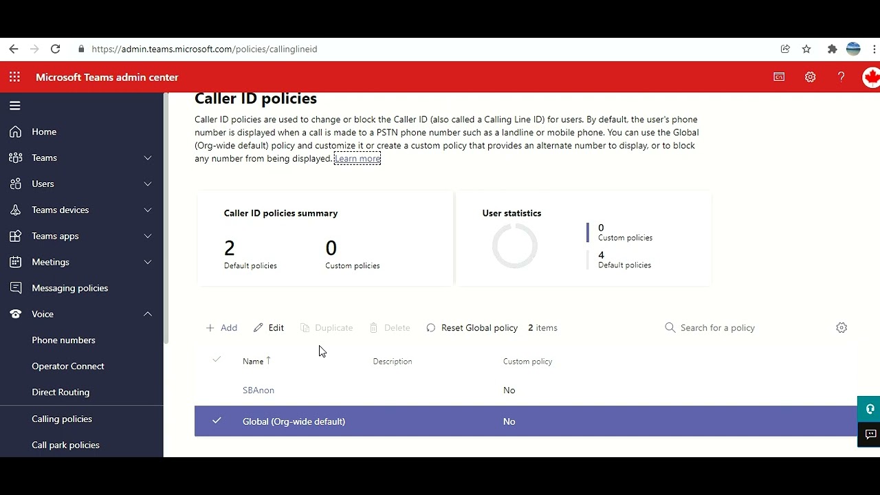Go back in the browser

(14, 49)
